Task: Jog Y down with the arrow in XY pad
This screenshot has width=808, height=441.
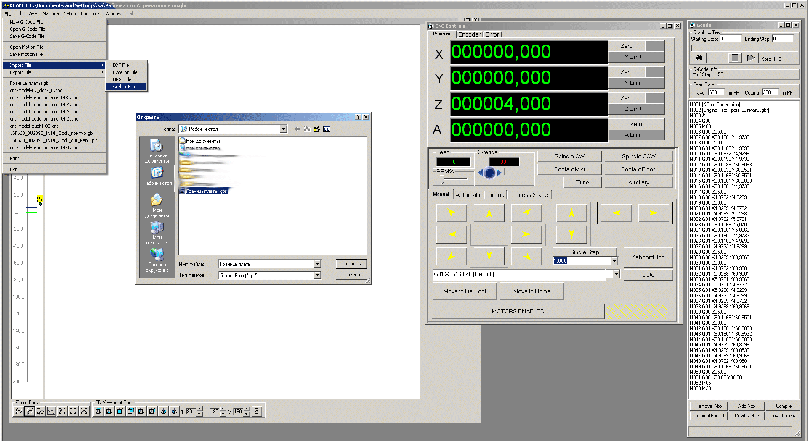Action: click(x=489, y=256)
